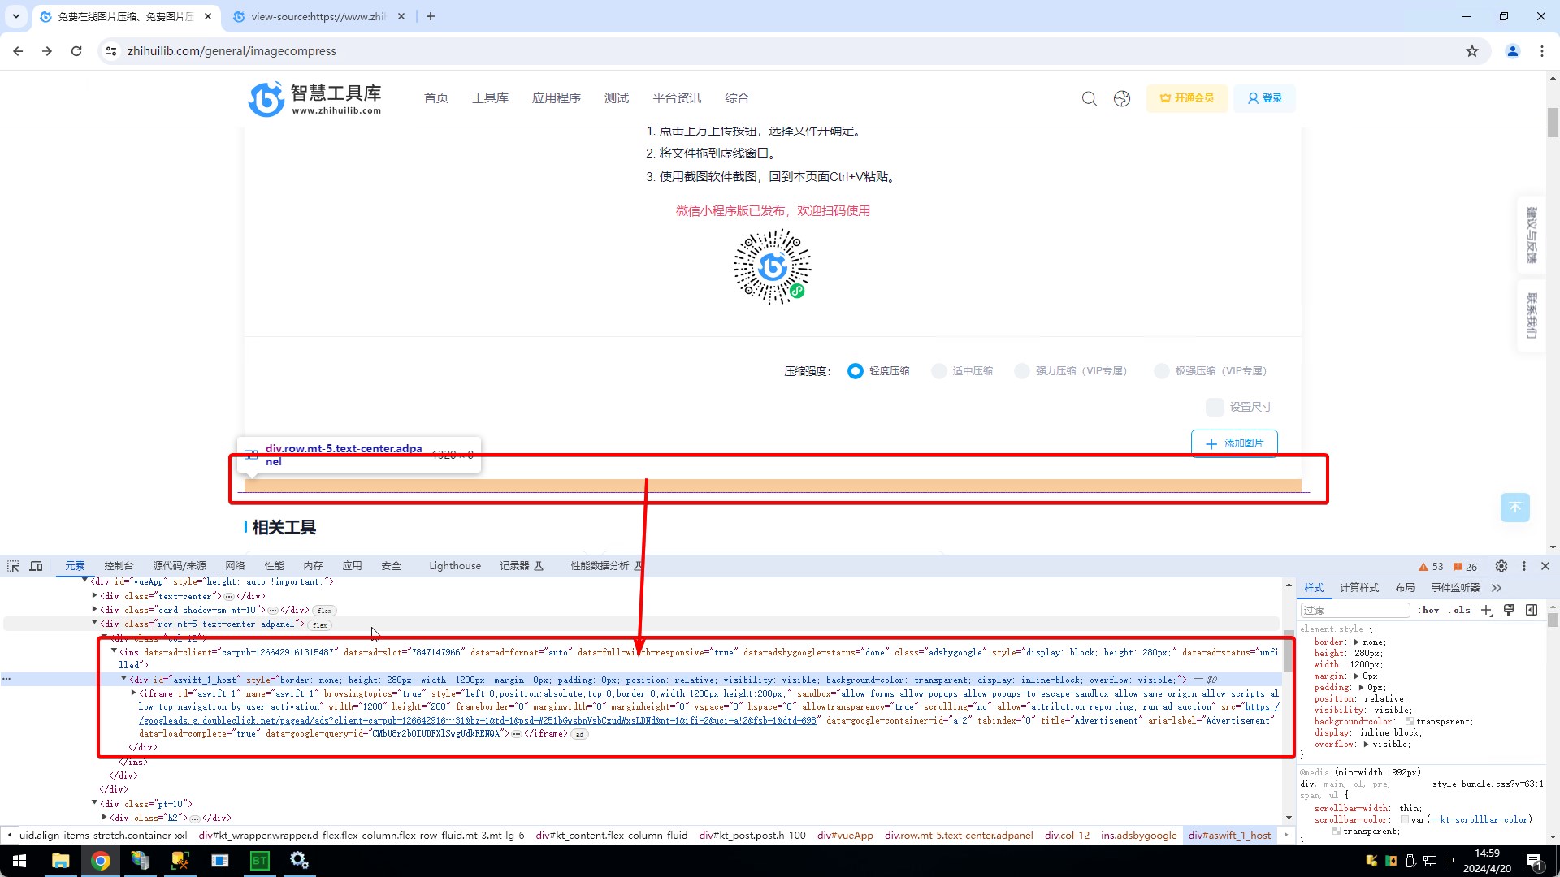1560x877 pixels.
Task: Expand the iframe aswift_1 node
Action: [x=133, y=693]
